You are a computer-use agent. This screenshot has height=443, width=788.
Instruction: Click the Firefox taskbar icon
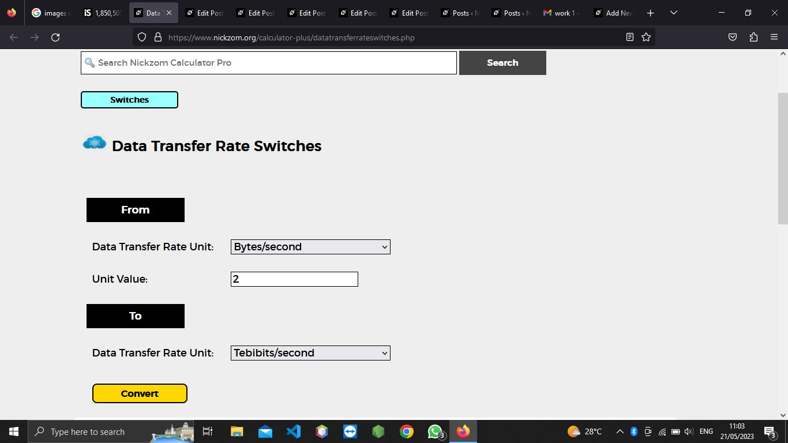click(x=463, y=431)
